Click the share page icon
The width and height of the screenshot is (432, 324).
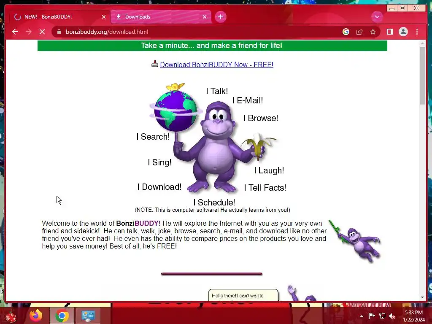coord(359,32)
